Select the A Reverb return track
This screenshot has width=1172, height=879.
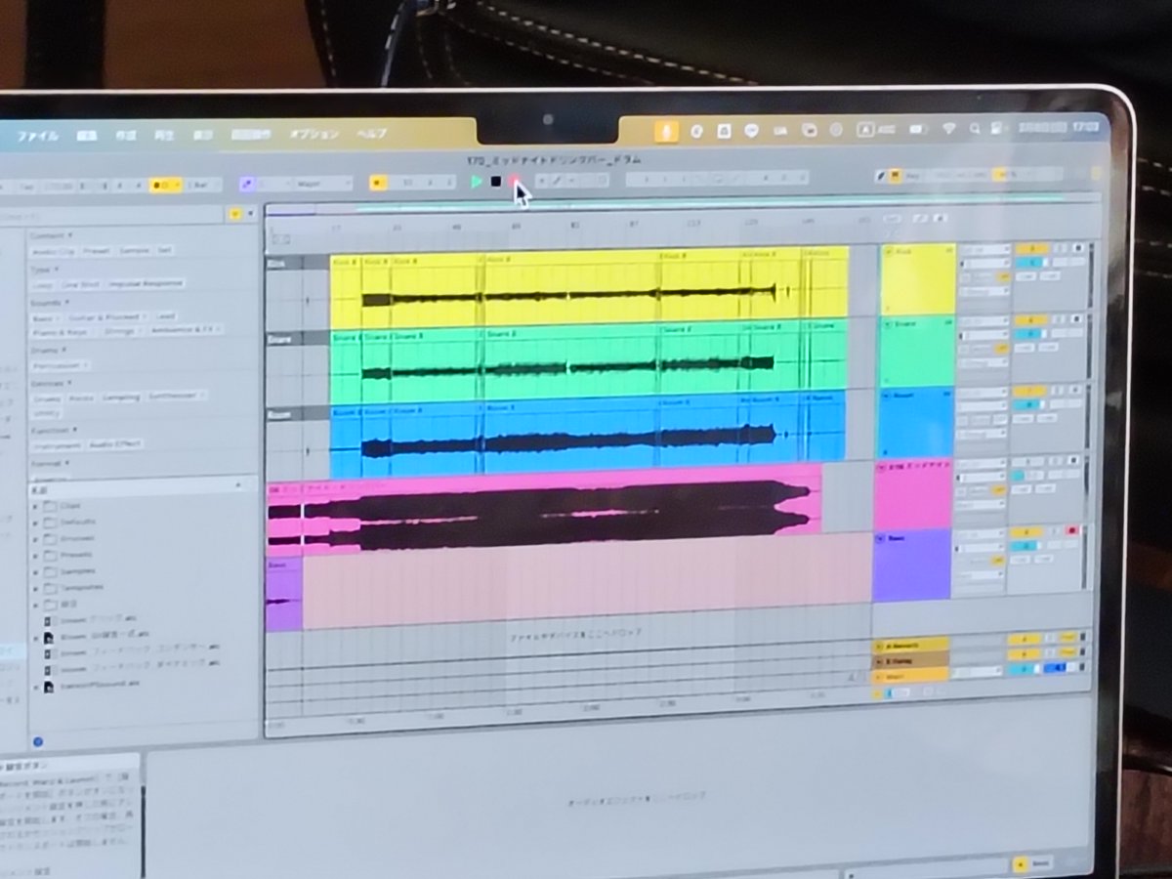(909, 644)
